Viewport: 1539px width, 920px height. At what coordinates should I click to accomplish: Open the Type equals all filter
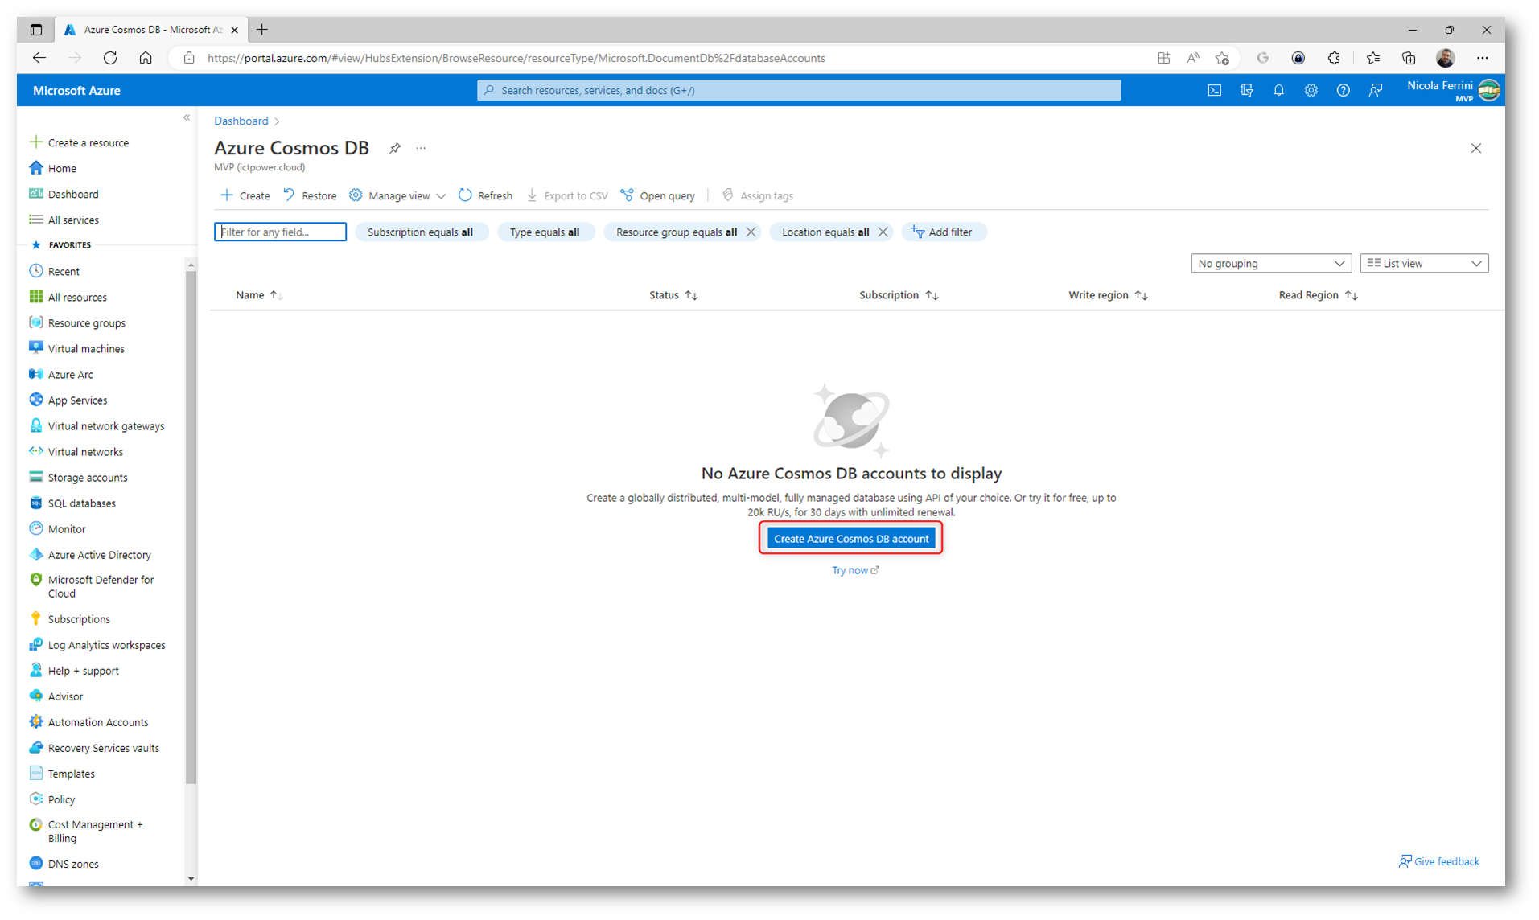pyautogui.click(x=545, y=232)
